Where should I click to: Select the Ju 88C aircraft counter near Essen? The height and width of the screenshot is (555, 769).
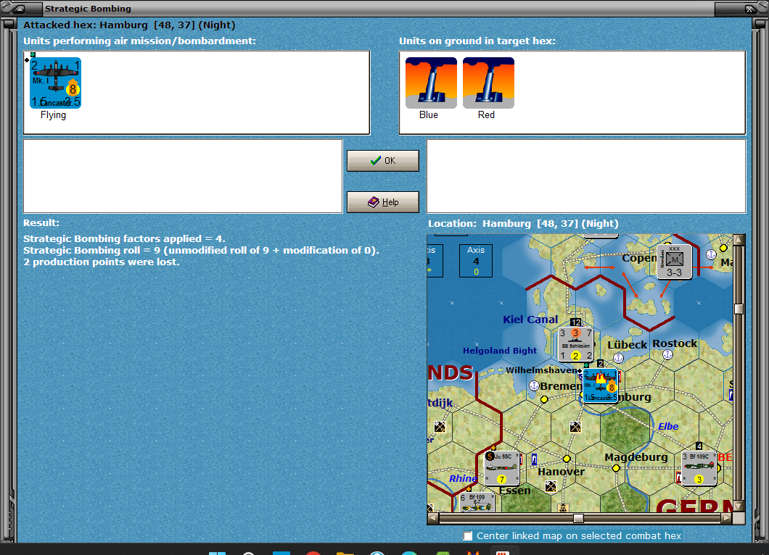click(x=501, y=468)
